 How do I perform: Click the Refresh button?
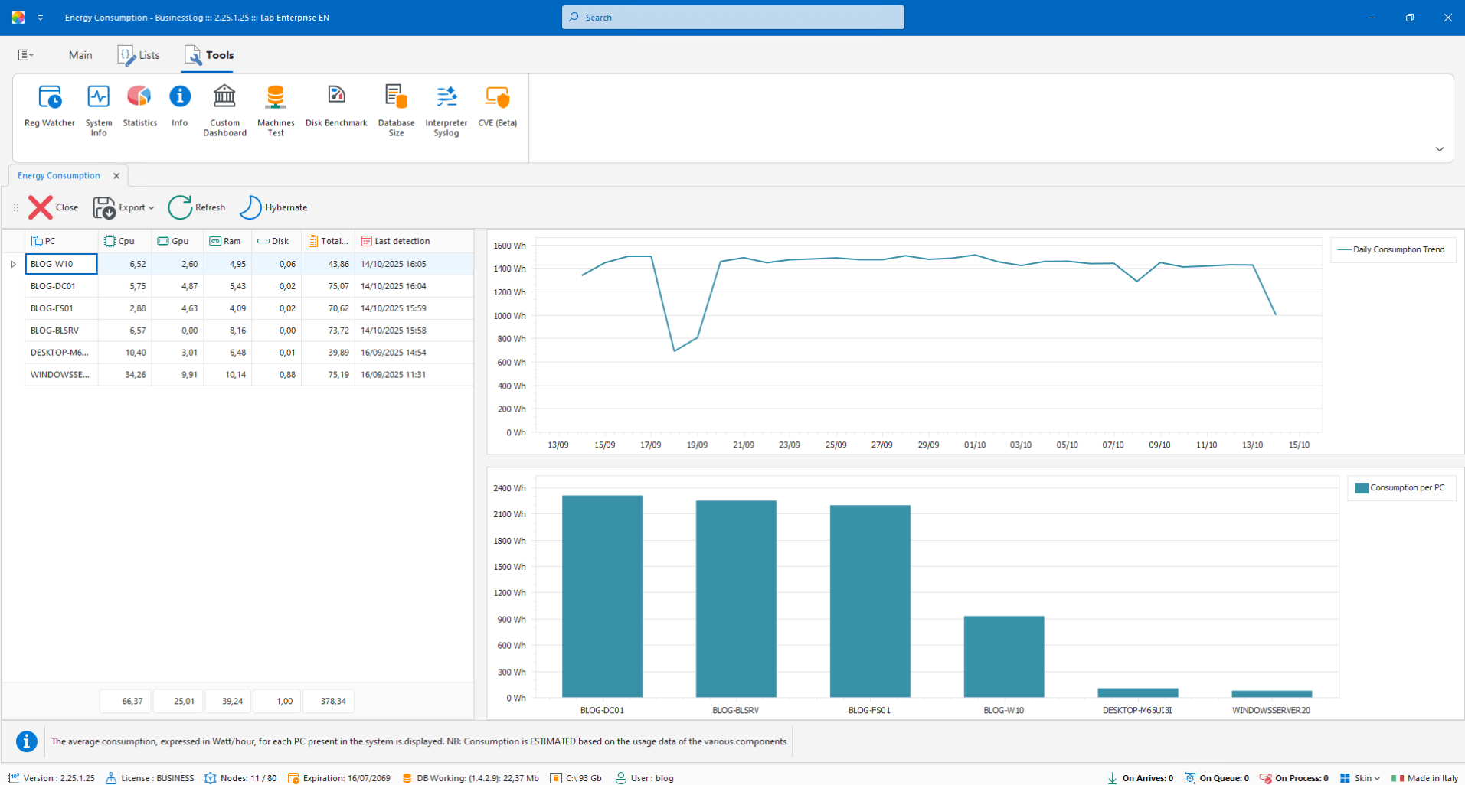coord(197,207)
